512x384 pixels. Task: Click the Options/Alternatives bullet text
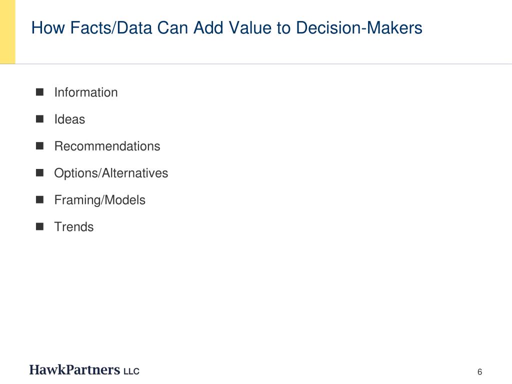point(111,173)
